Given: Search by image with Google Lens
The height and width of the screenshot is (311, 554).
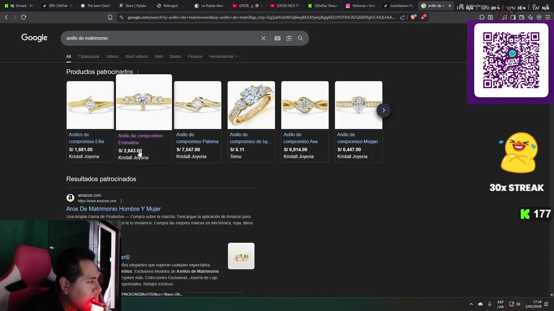Looking at the screenshot, I should tap(289, 38).
